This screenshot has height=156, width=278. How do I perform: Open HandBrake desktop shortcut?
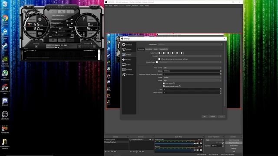(5, 129)
